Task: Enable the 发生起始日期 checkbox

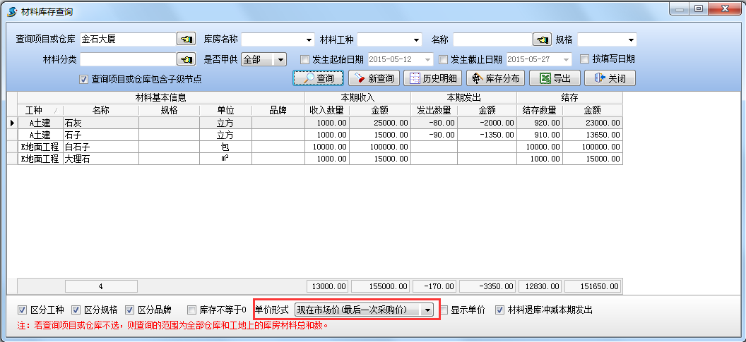Action: [x=305, y=59]
